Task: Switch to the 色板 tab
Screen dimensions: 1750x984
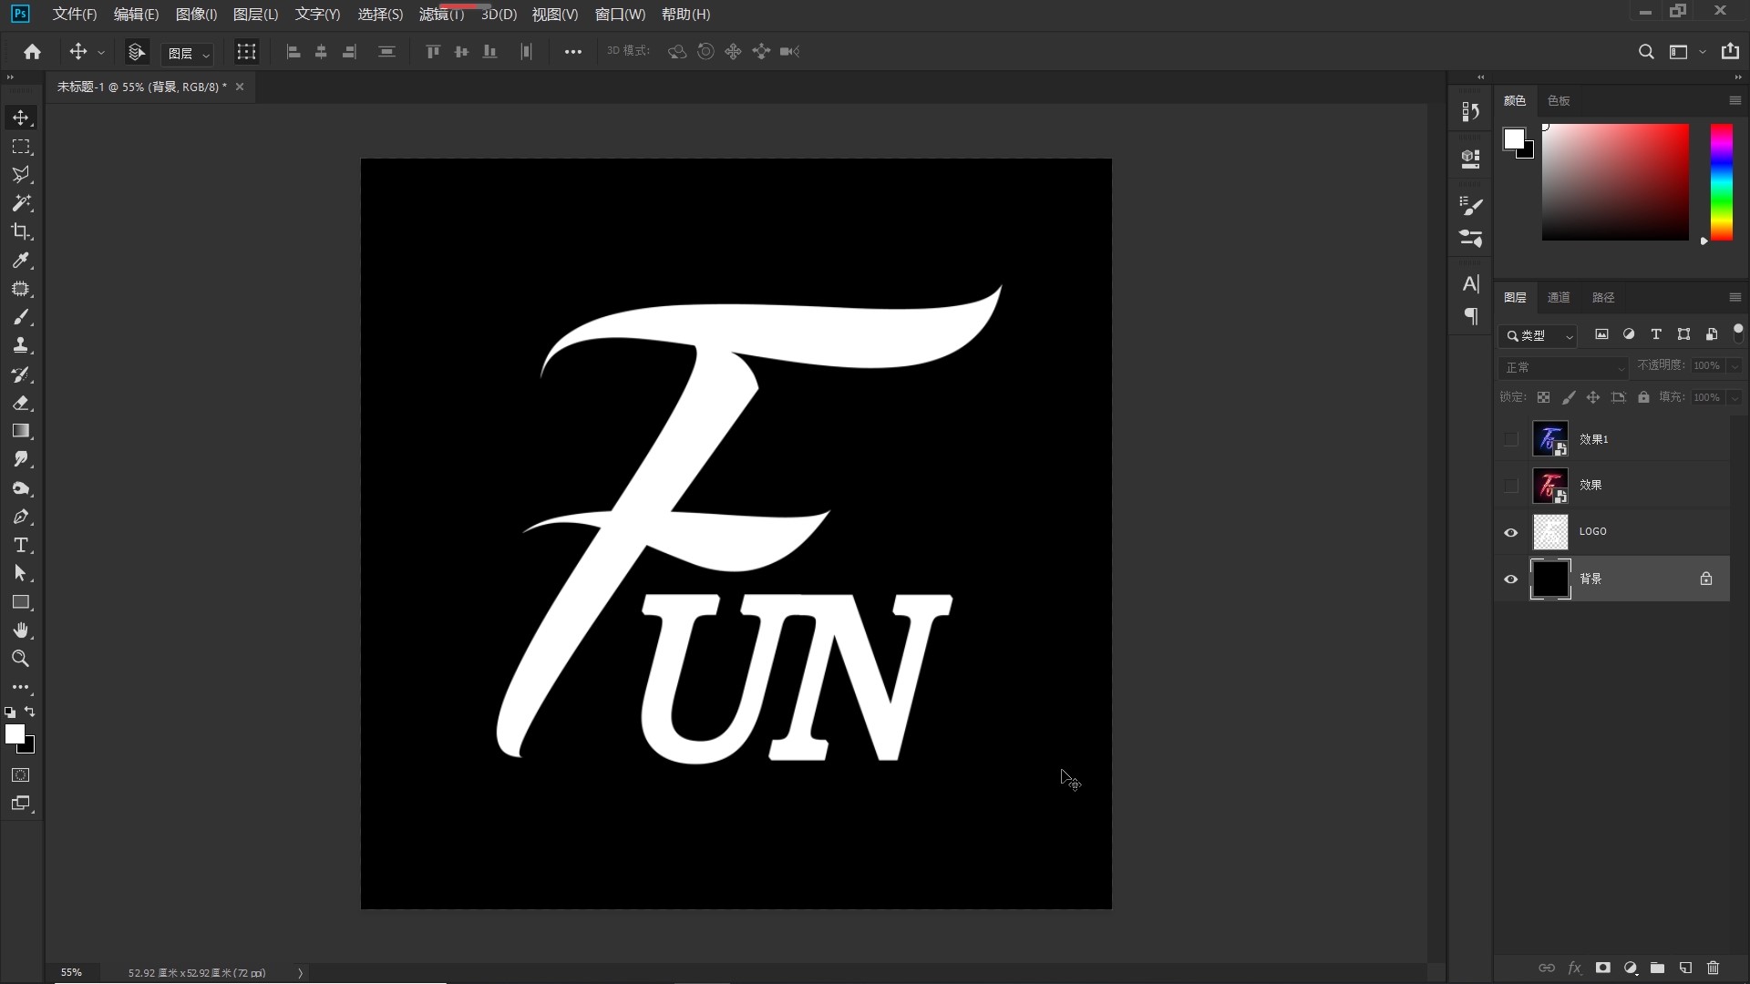Action: 1558,100
